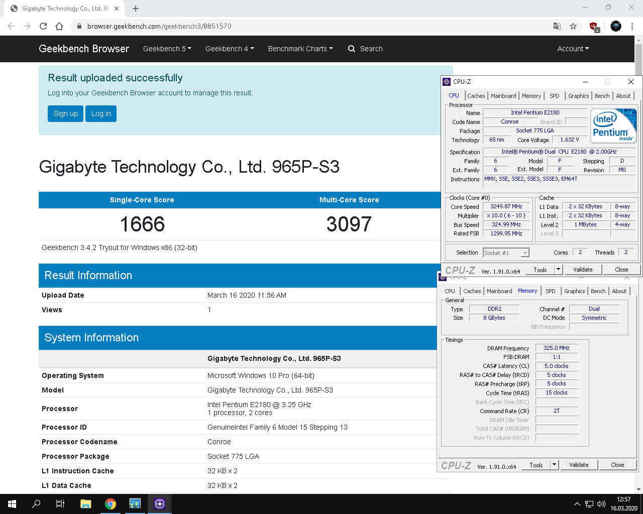Screen dimensions: 643x514
Task: Open Graphics tab in upper CPU-Z window
Action: click(x=579, y=96)
